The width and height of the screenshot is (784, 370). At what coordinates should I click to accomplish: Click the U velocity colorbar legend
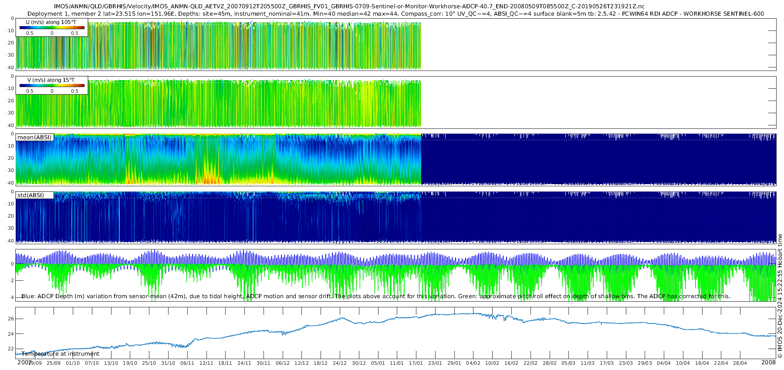[x=52, y=28]
